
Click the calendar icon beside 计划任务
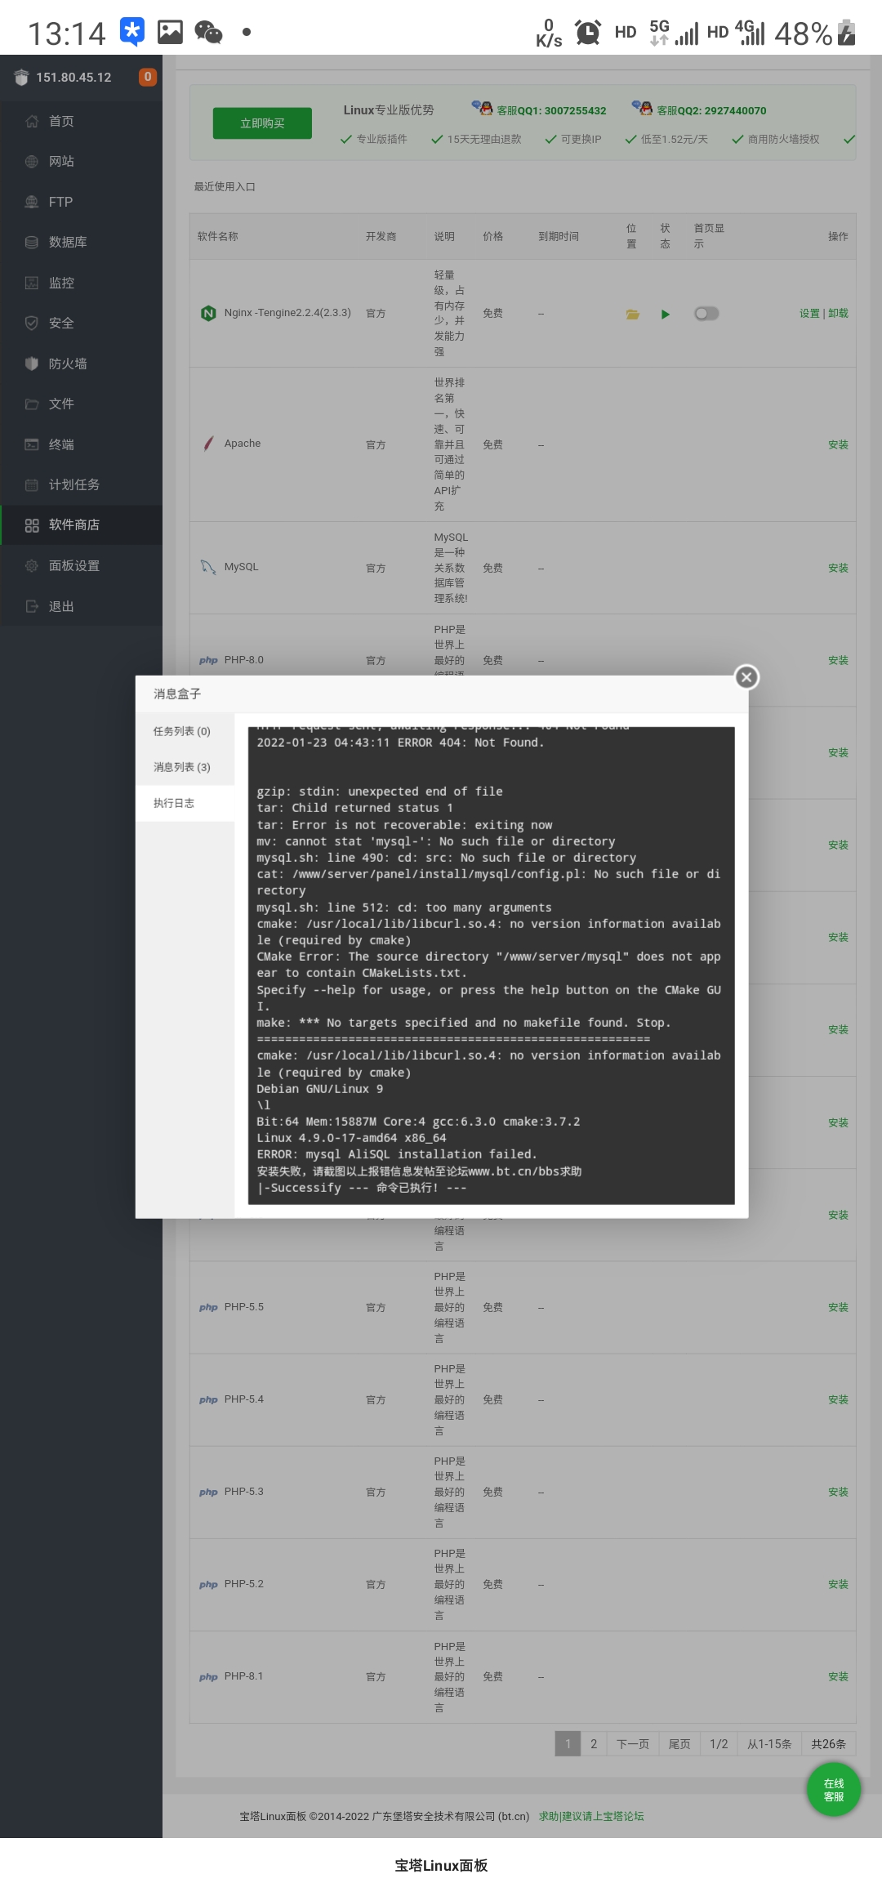point(32,484)
